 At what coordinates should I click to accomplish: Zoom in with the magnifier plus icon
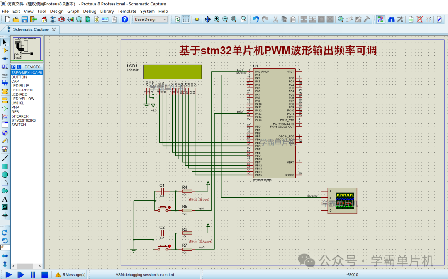216,19
